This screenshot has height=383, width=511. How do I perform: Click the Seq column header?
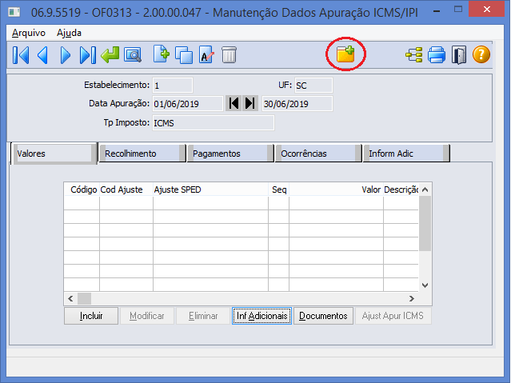point(278,190)
